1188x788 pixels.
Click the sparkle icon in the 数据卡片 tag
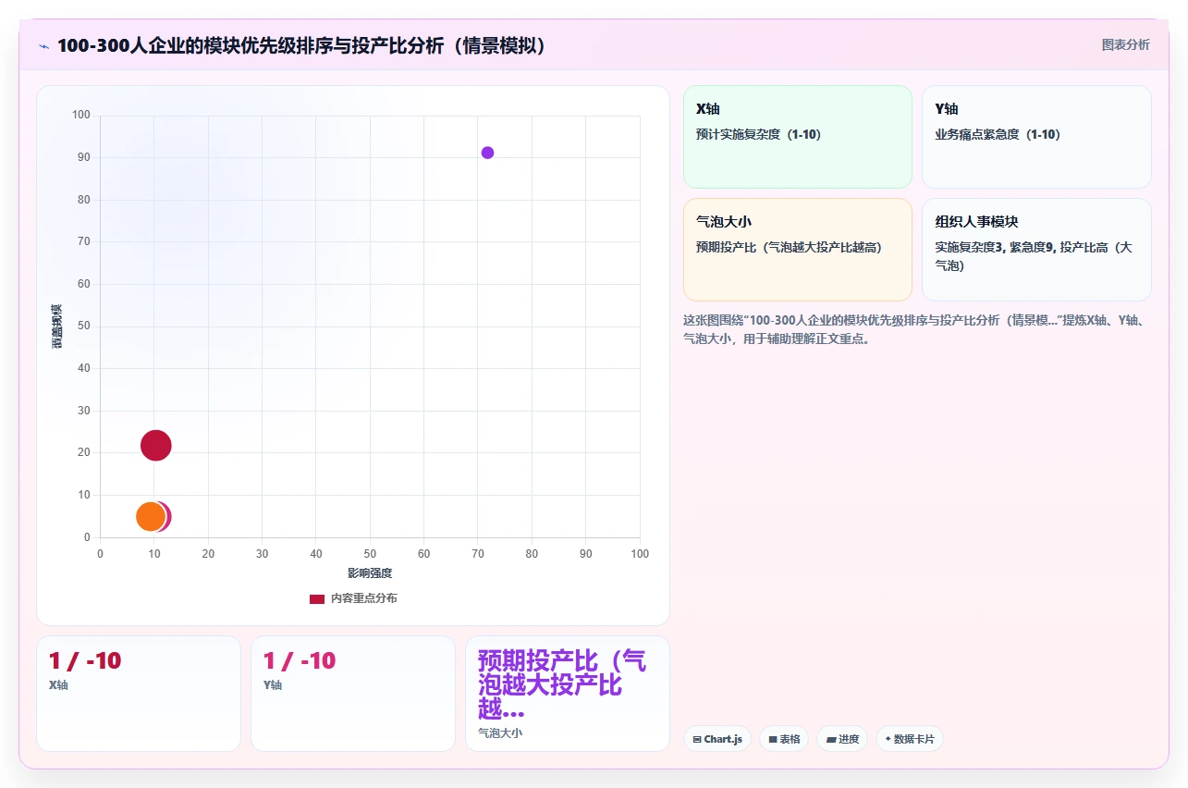(888, 739)
